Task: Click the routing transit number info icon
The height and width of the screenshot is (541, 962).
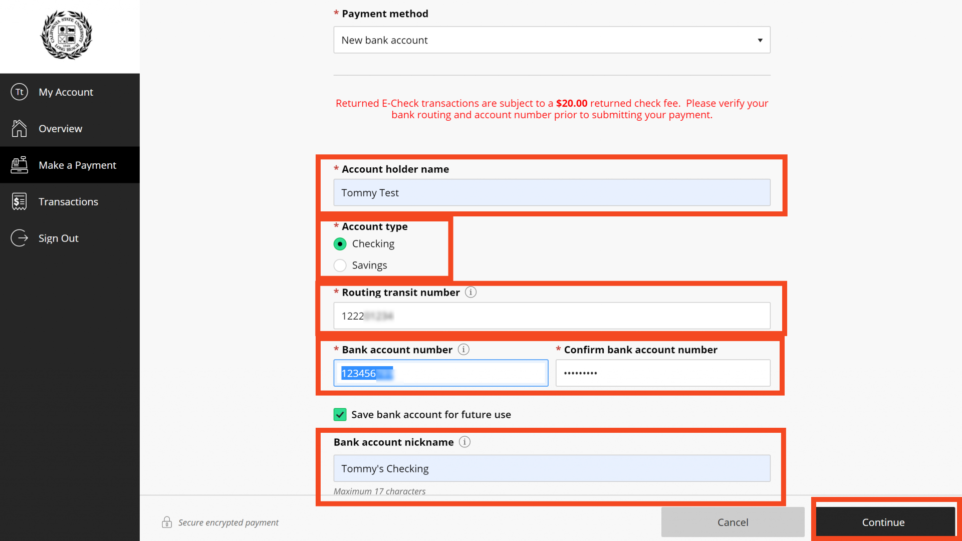Action: point(470,292)
